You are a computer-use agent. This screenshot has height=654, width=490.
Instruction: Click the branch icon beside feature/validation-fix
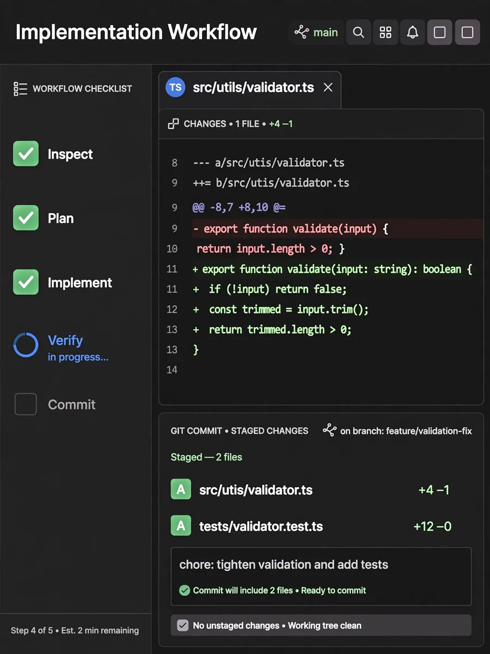pyautogui.click(x=329, y=431)
